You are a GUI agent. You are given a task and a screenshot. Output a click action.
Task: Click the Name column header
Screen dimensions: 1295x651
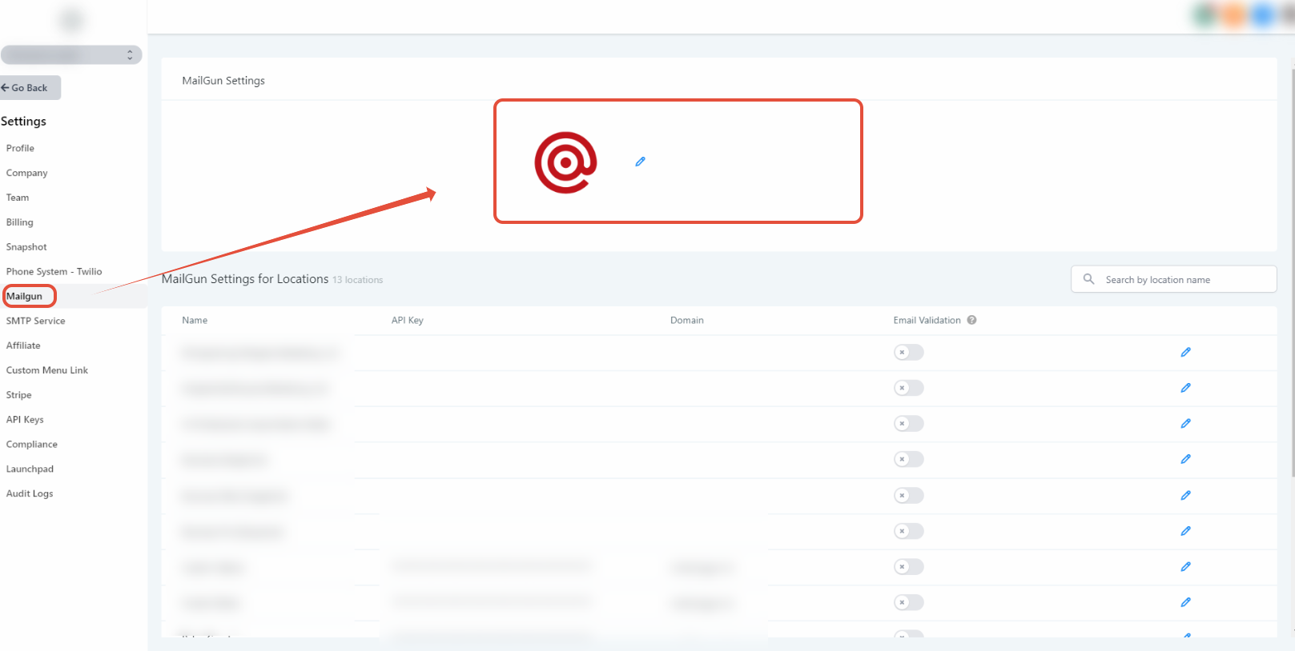point(195,320)
